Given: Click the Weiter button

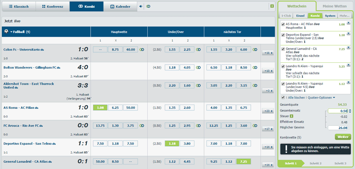Looking at the screenshot, I should (343, 137).
